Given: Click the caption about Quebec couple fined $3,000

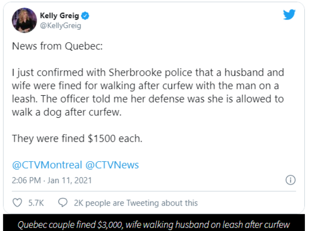Looking at the screenshot, I should point(154,225).
